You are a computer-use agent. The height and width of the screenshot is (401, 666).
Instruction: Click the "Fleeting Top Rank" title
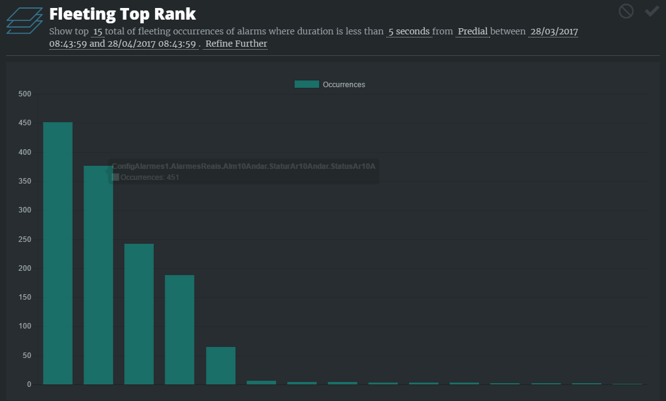point(122,14)
